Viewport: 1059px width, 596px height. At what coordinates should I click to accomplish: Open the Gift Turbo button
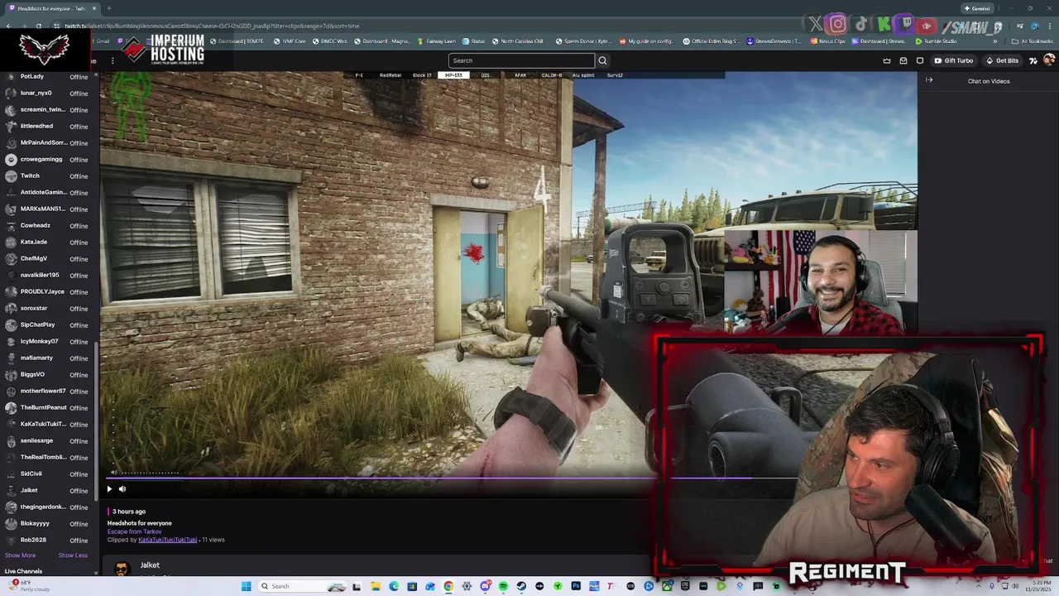tap(954, 60)
